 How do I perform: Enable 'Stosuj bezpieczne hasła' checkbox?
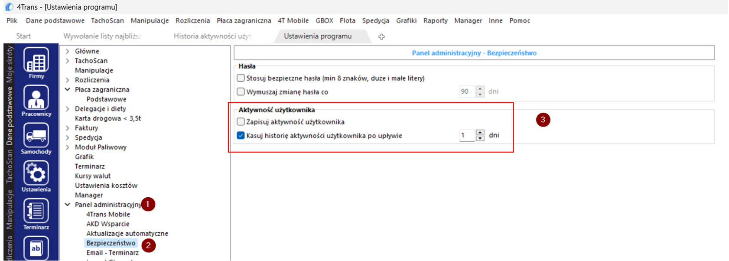pos(241,78)
